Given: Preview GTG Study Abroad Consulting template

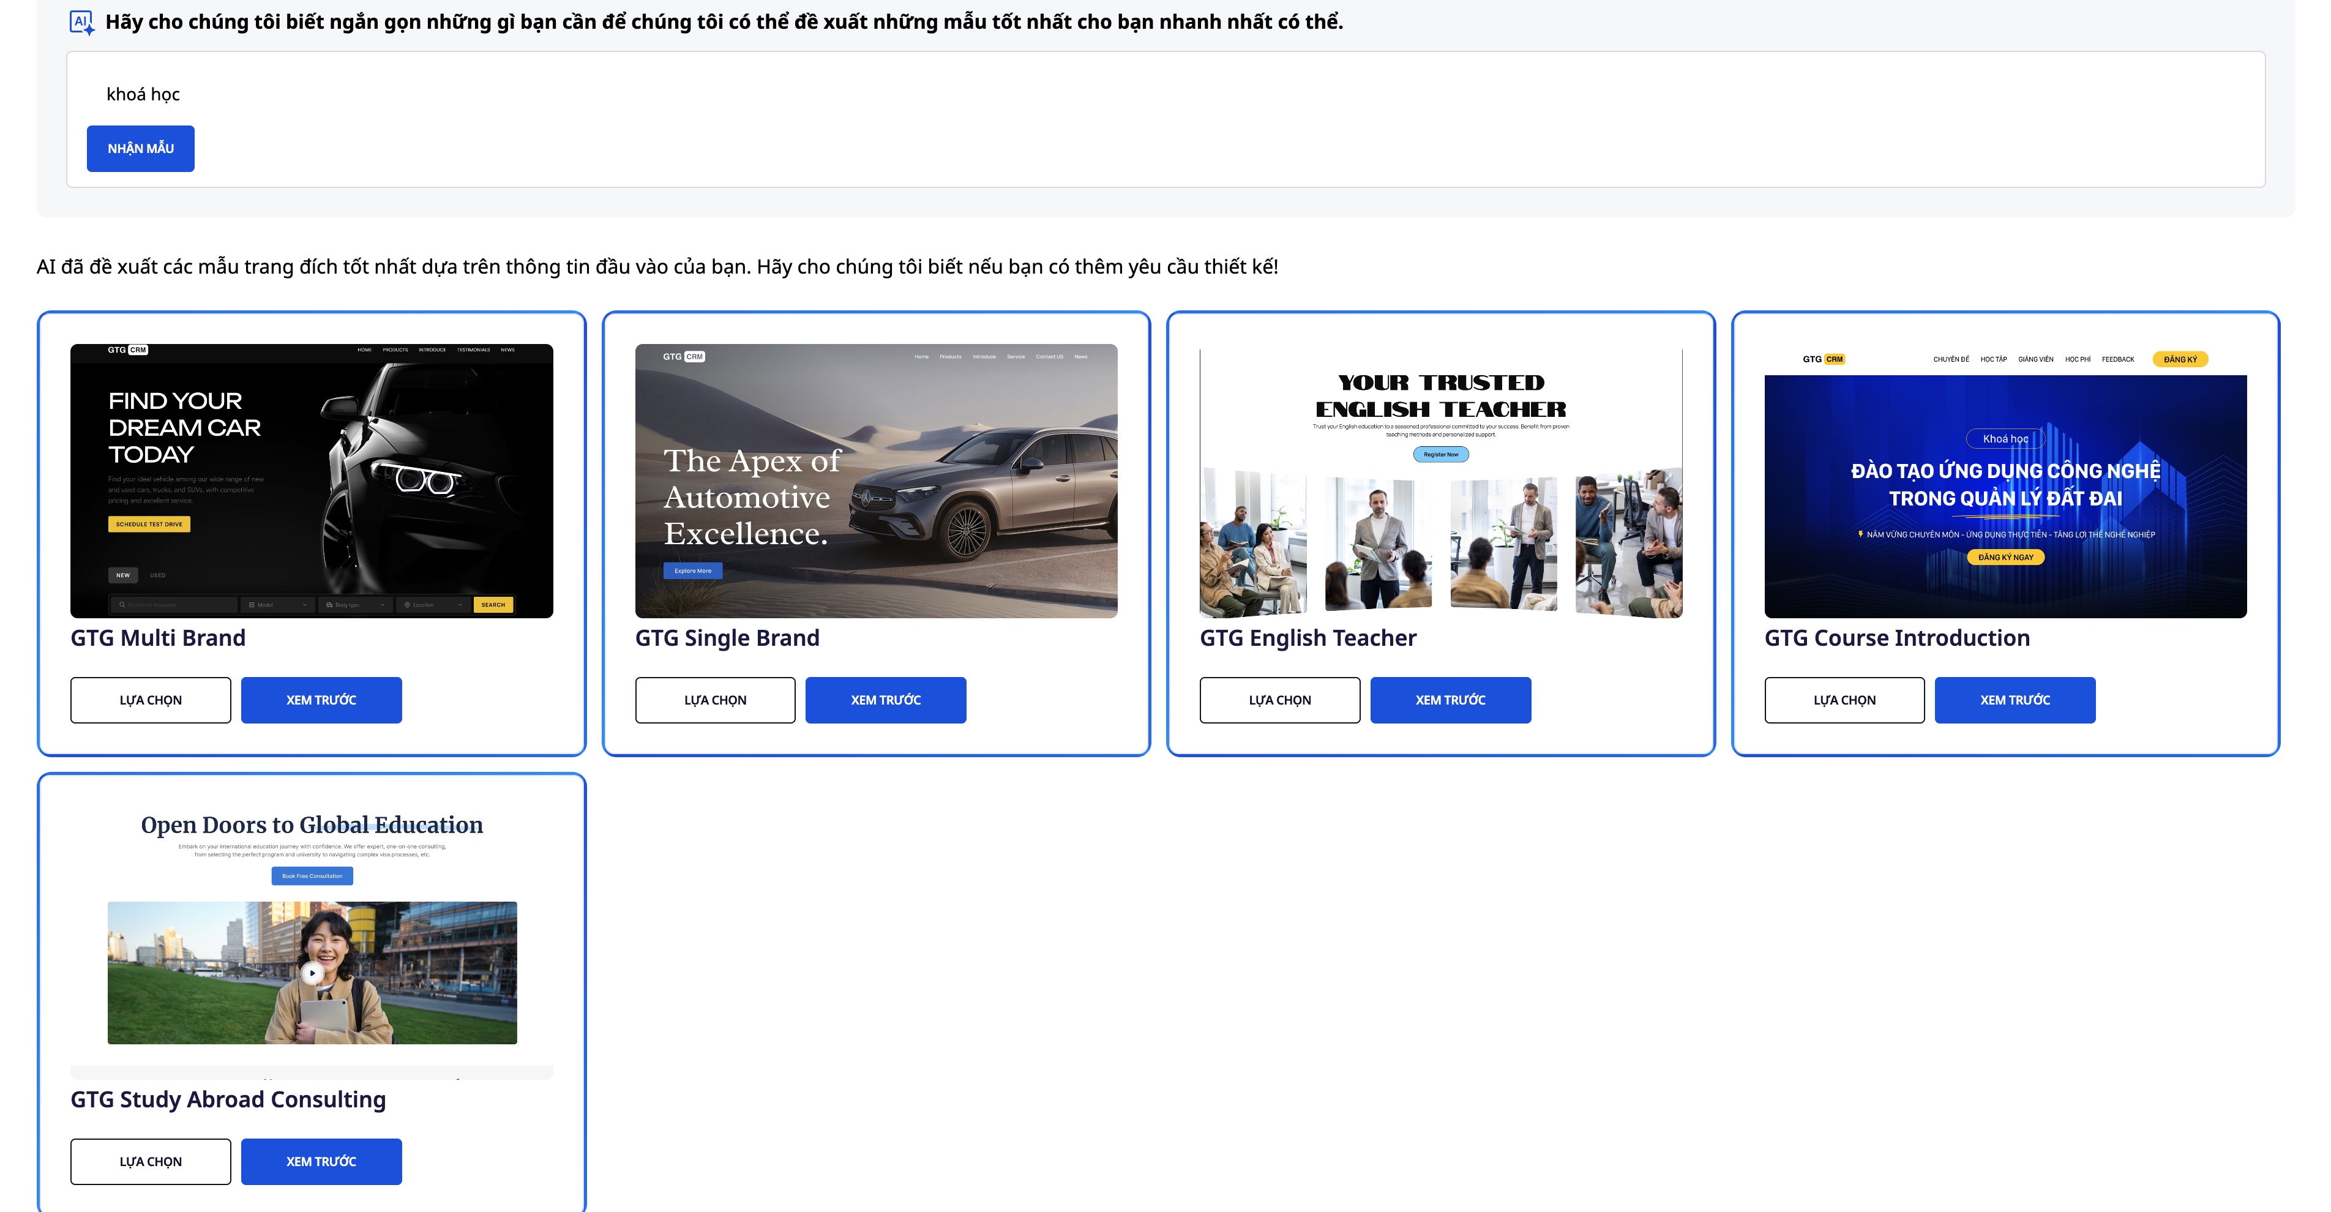Looking at the screenshot, I should (321, 1161).
